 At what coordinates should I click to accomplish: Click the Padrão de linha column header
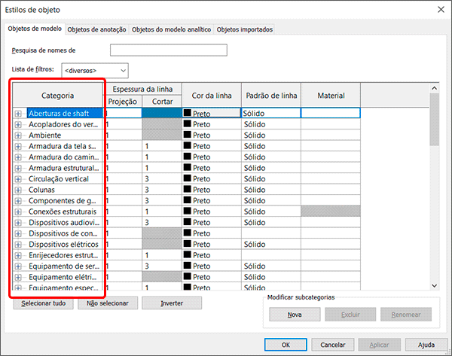click(271, 96)
